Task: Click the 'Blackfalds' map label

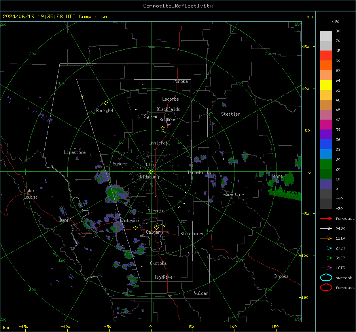Action: [x=168, y=109]
